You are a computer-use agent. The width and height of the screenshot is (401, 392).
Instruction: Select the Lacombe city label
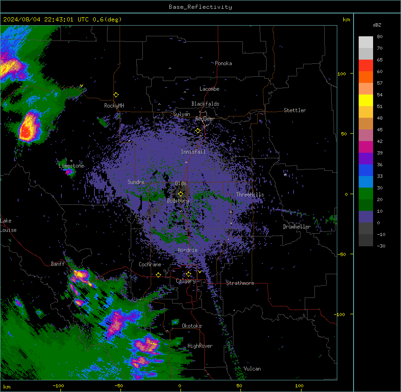point(209,89)
